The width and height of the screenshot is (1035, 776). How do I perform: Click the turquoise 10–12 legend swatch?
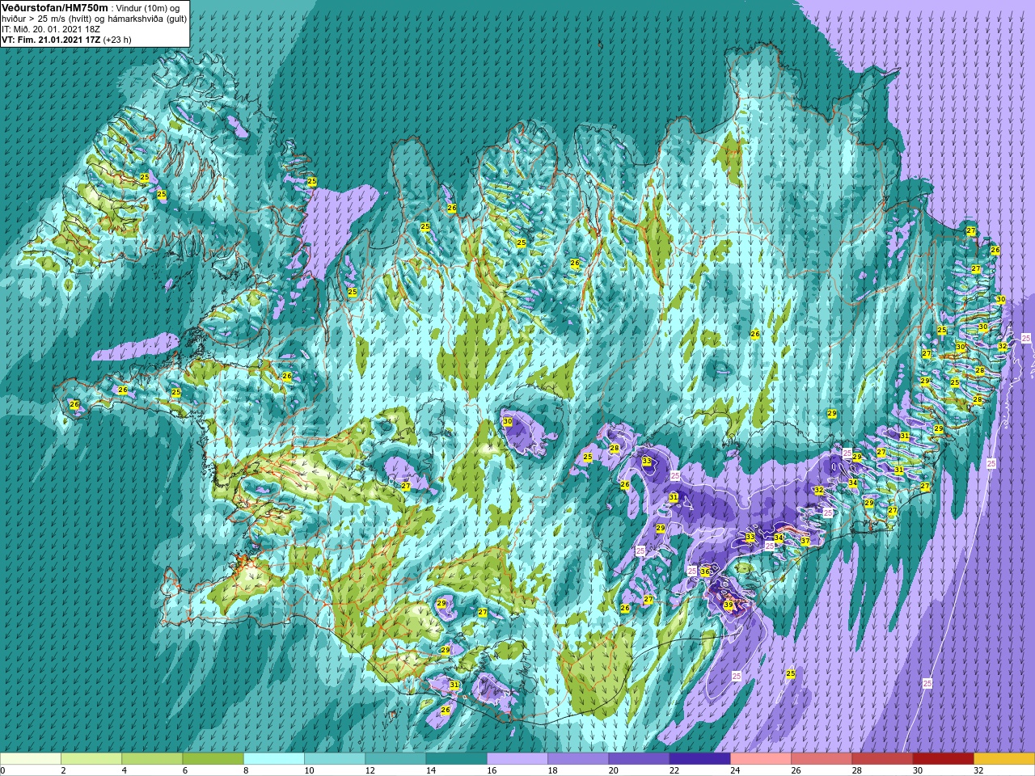[x=335, y=759]
